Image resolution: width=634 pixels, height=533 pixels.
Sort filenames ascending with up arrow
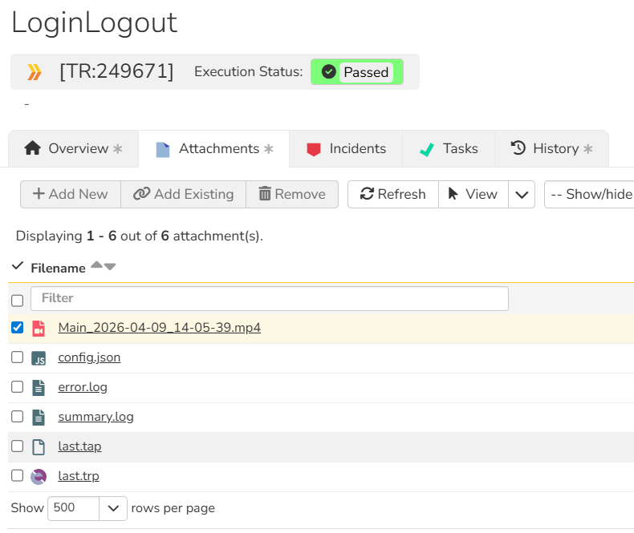tap(96, 265)
